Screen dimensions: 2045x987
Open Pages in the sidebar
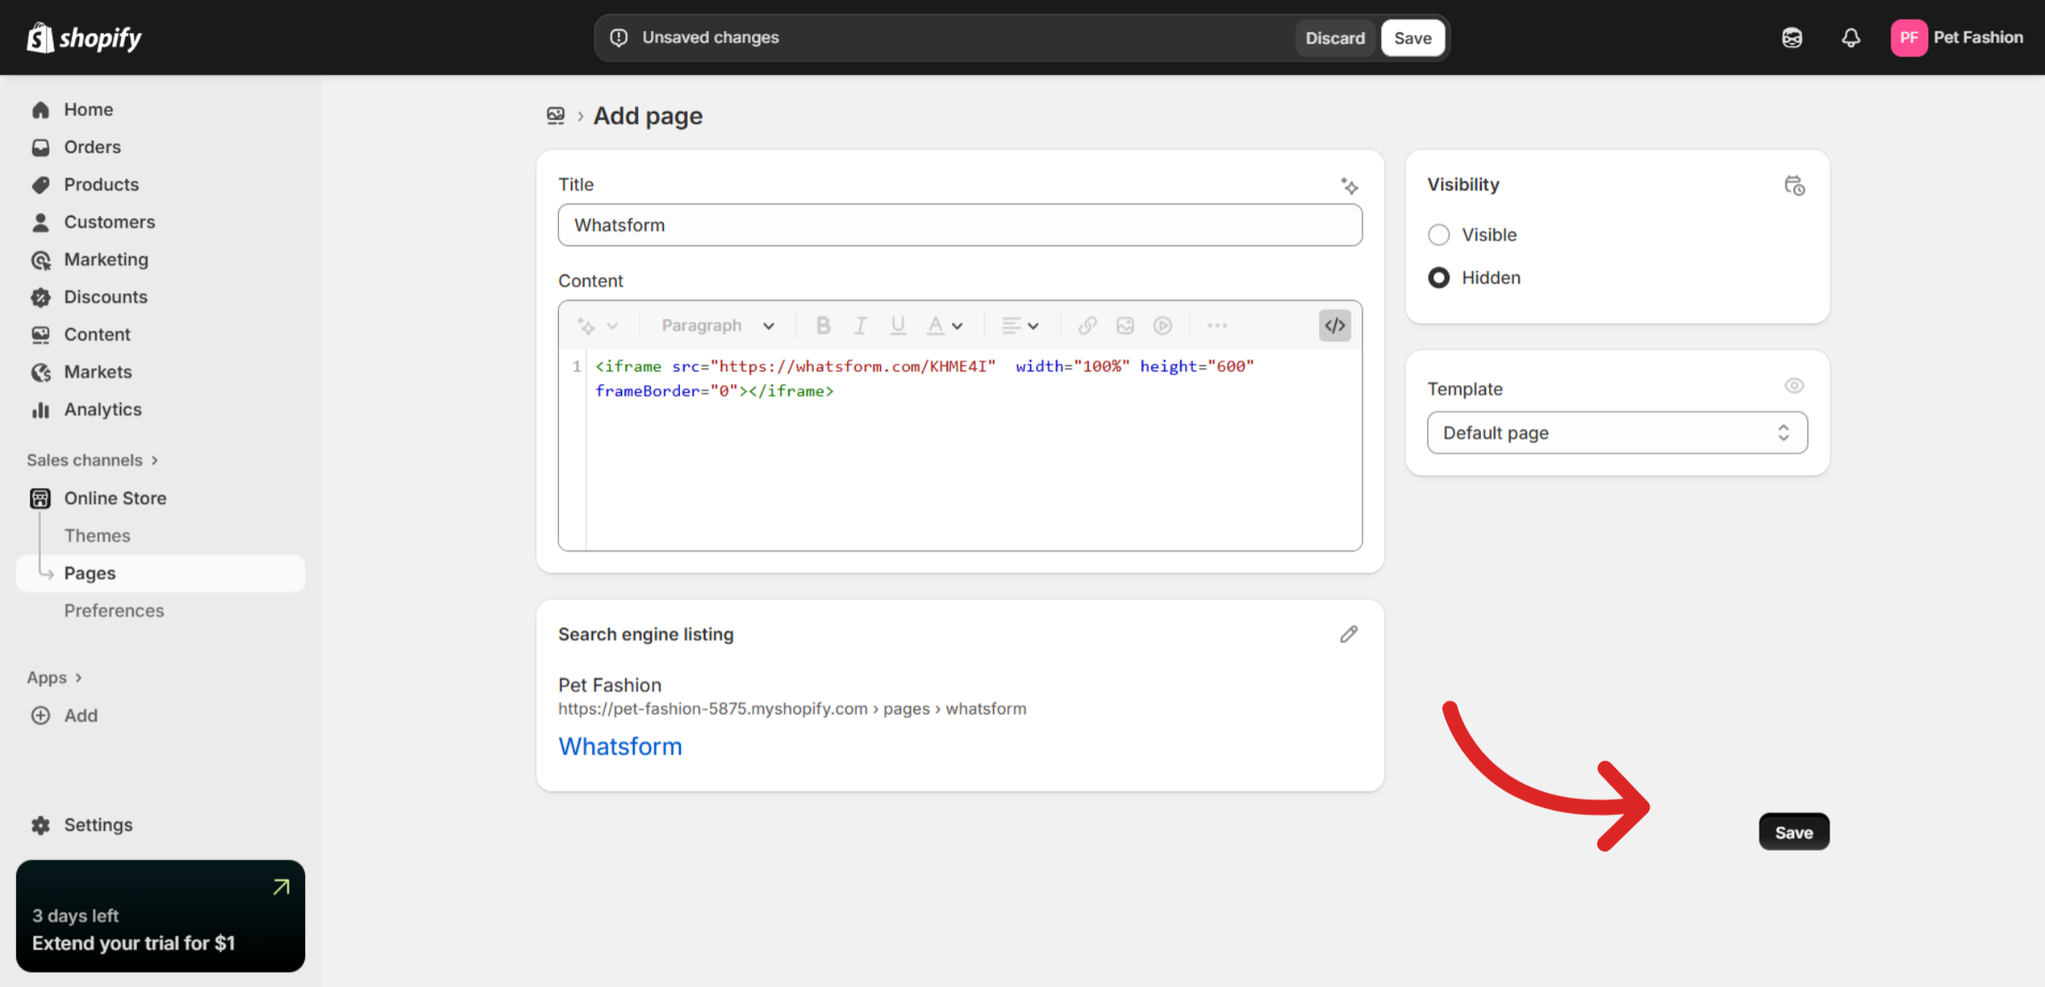pos(90,573)
